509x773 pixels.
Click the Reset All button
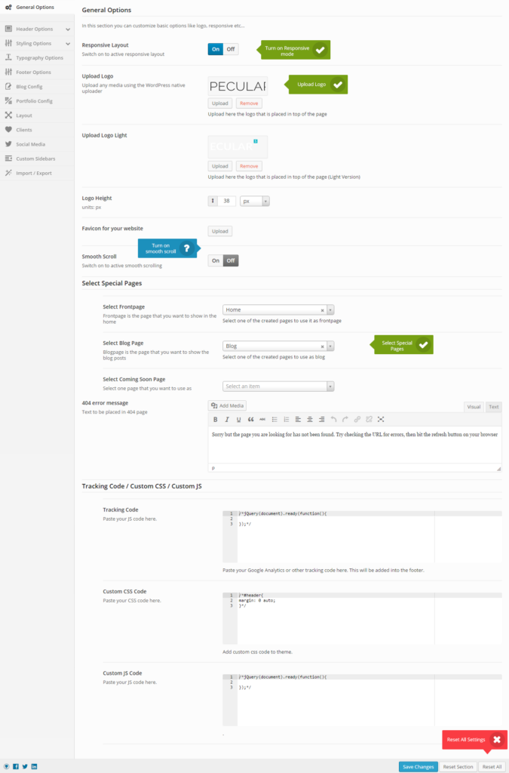point(492,767)
